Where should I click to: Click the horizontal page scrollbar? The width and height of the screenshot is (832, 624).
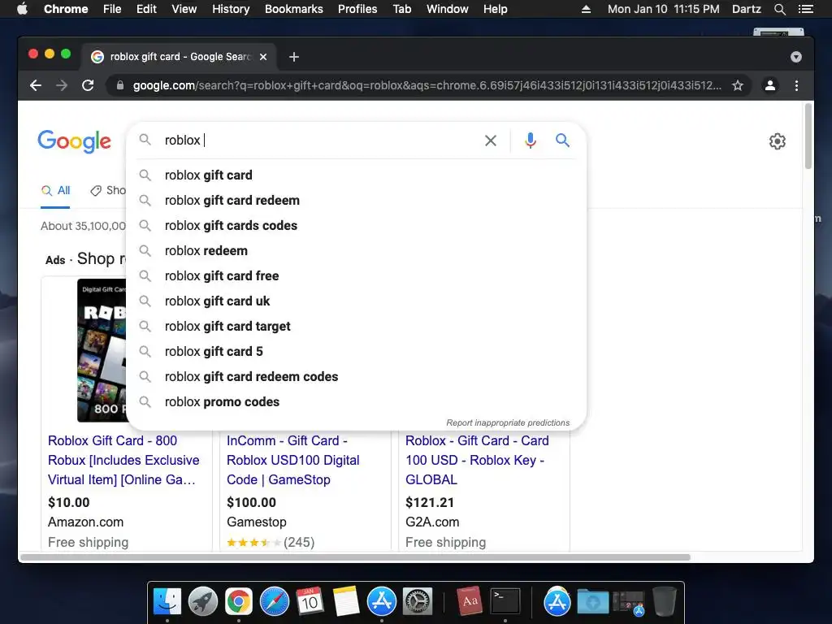point(354,557)
